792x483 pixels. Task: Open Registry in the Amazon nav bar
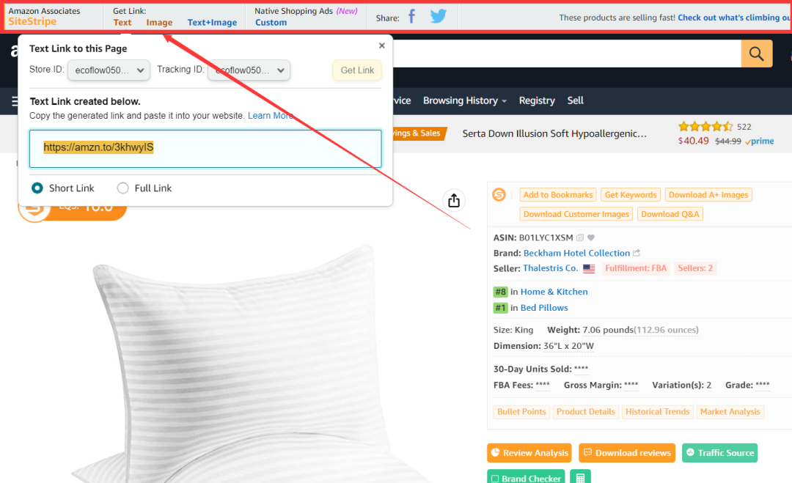tap(537, 100)
